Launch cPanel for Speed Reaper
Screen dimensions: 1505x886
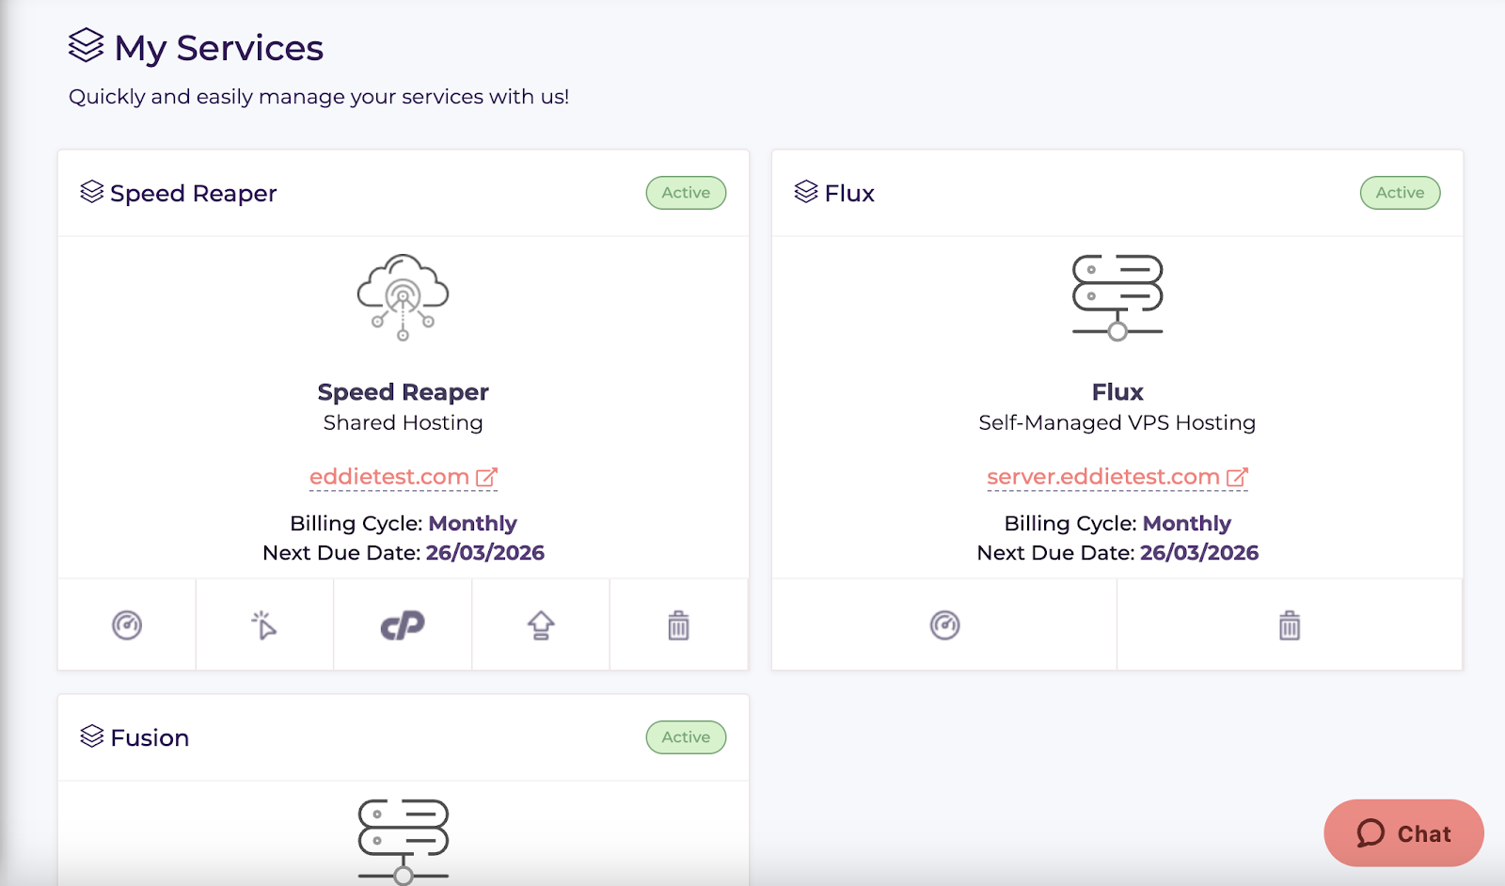coord(403,625)
